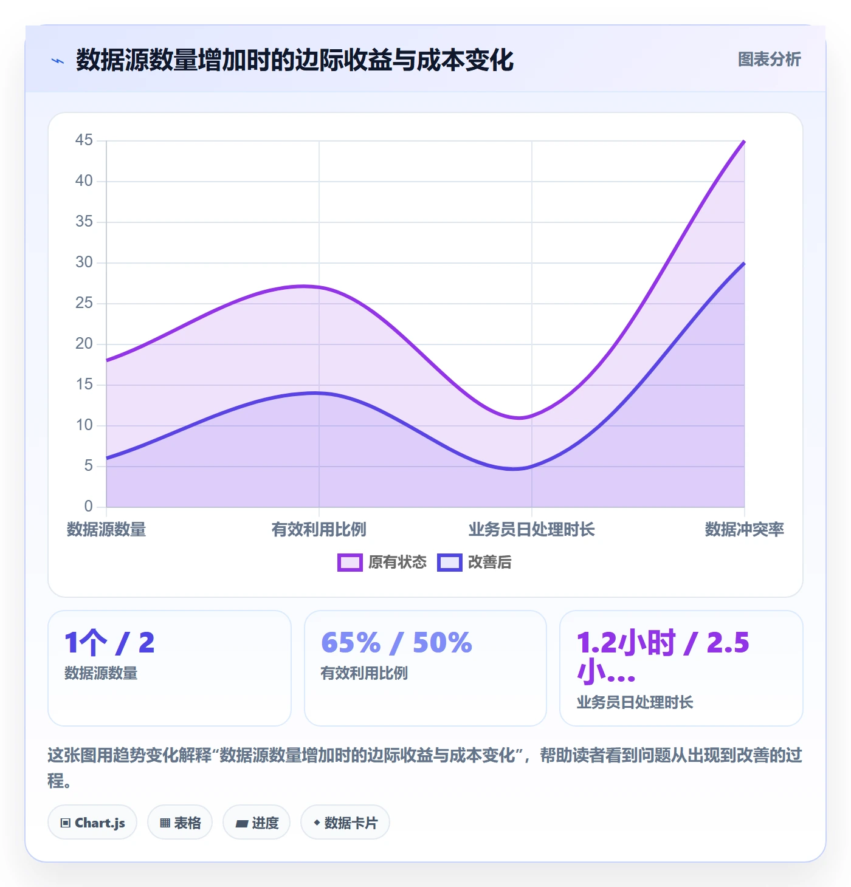
Task: Click the chart title 数据源数量增加时的边际收益与成本变化
Action: coord(295,60)
